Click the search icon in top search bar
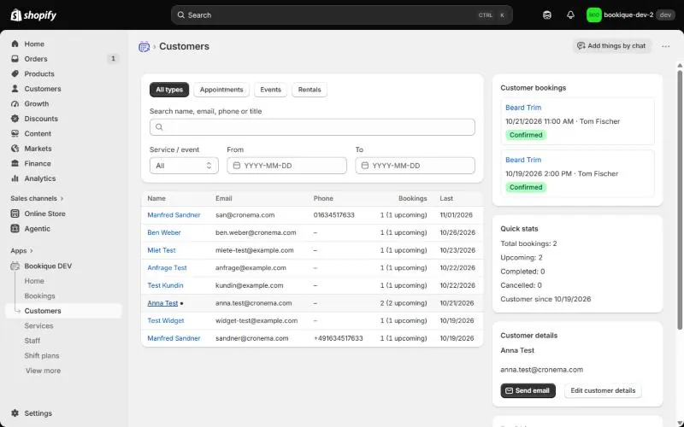The width and height of the screenshot is (684, 427). click(180, 15)
